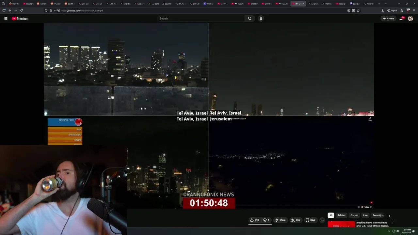This screenshot has width=418, height=235.
Task: Select the For you filter chip
Action: tap(354, 215)
